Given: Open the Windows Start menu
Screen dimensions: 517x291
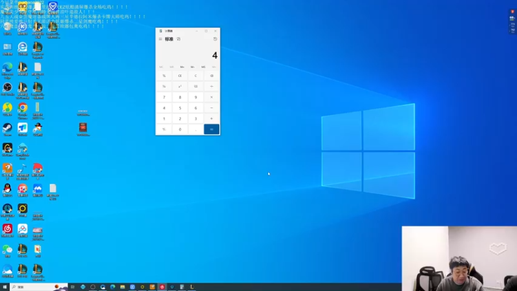Looking at the screenshot, I should pyautogui.click(x=5, y=287).
